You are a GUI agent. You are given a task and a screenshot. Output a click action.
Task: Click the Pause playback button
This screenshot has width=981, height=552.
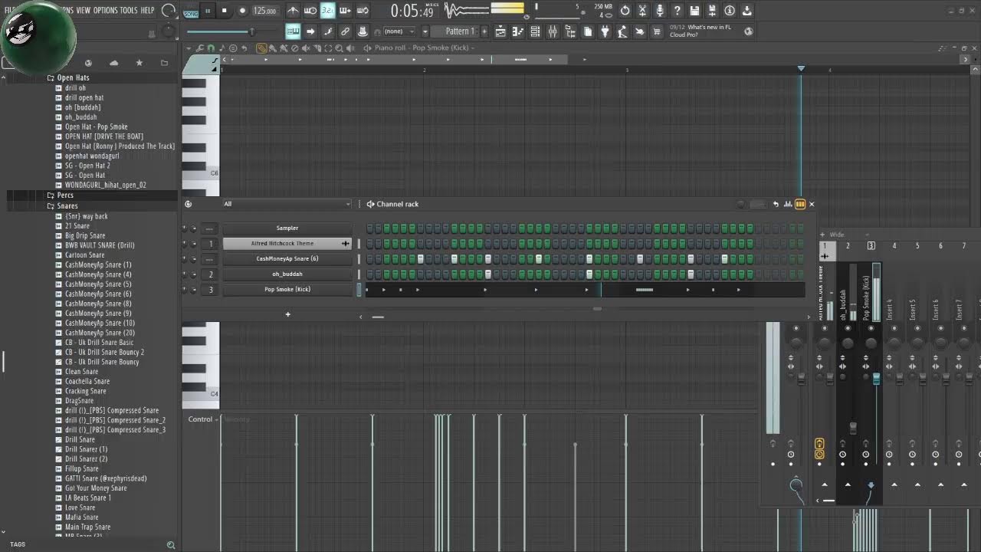[x=208, y=11]
